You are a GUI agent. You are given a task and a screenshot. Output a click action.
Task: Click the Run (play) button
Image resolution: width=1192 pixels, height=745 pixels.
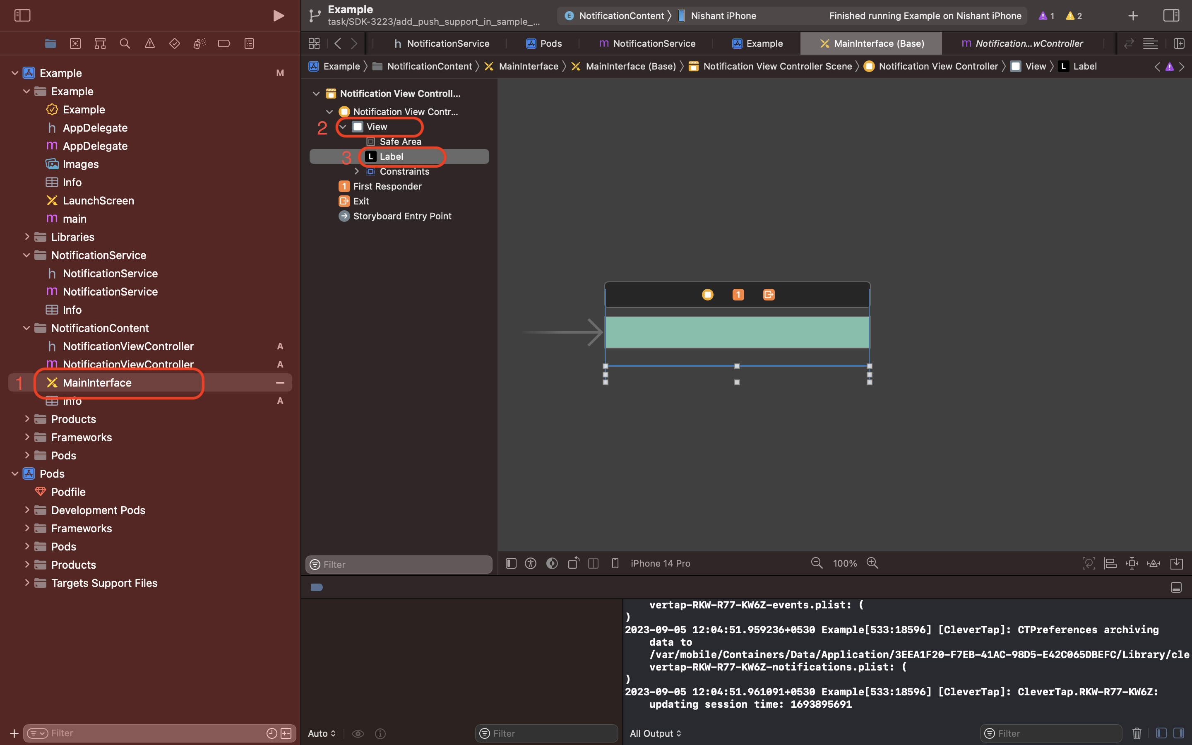(x=278, y=16)
